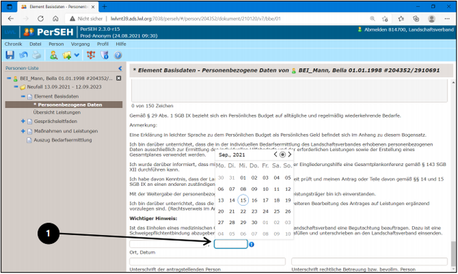The height and width of the screenshot is (274, 458).
Task: Click the Print toolbar icon
Action: pos(37,55)
